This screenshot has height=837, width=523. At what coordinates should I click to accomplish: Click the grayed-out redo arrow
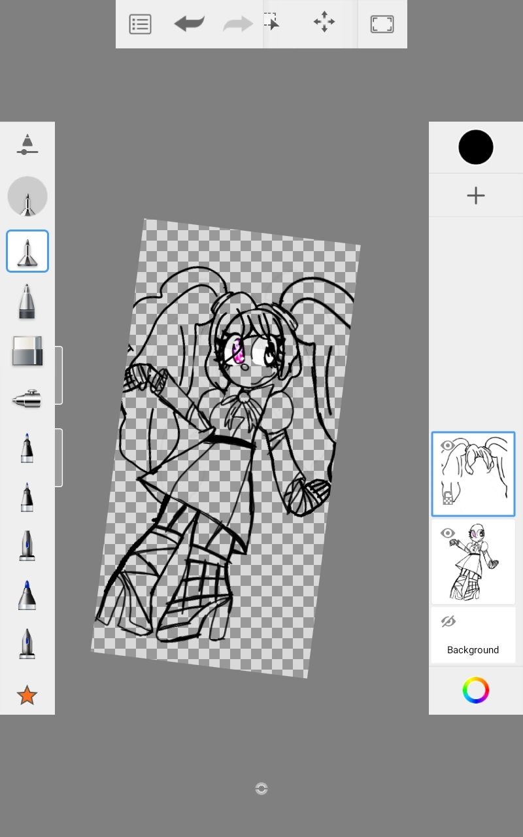point(237,24)
